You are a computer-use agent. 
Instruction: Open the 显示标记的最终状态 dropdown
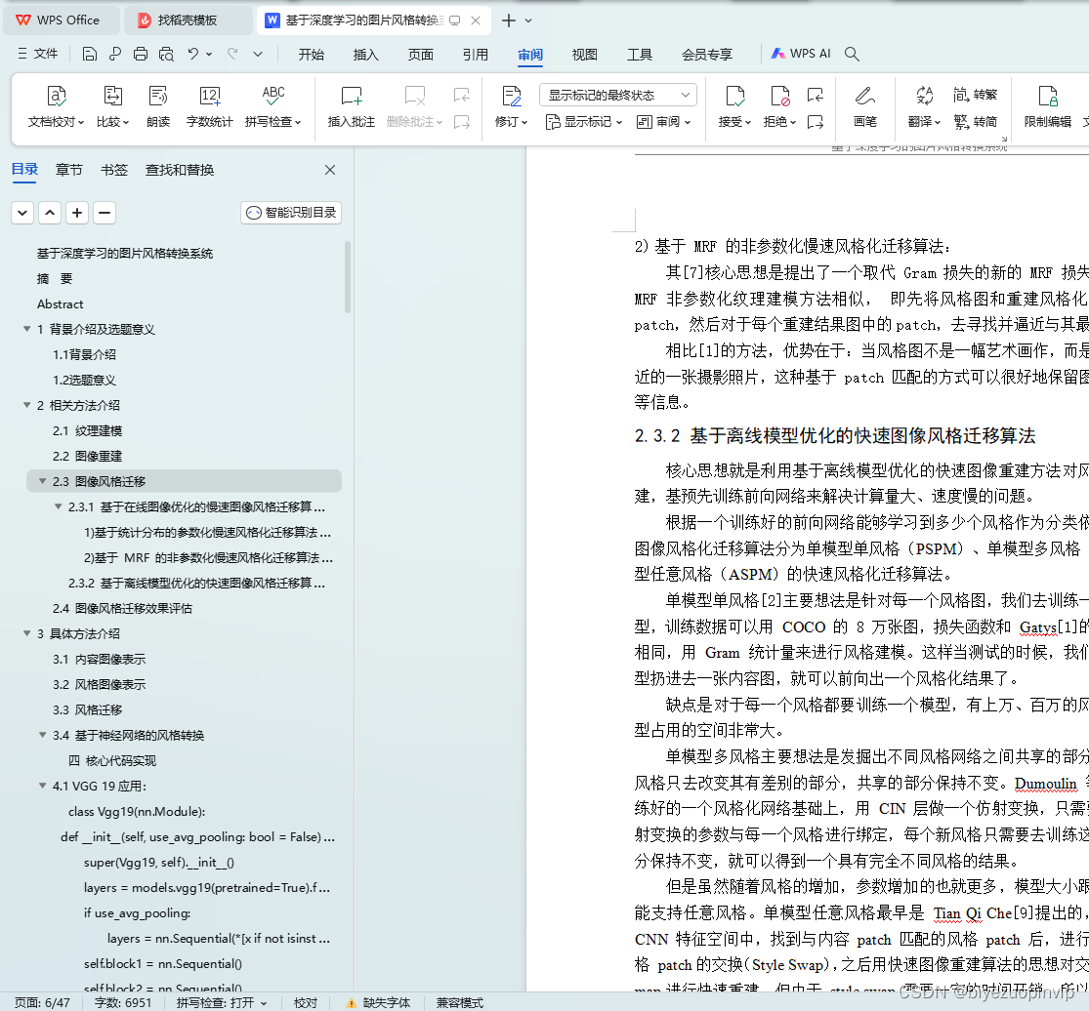click(x=617, y=95)
